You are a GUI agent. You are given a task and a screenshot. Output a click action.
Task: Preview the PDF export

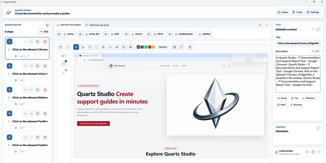106,34
